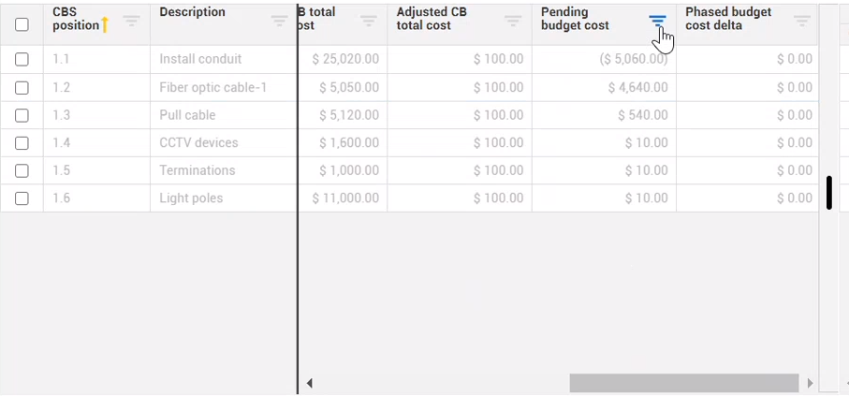Image resolution: width=849 pixels, height=396 pixels.
Task: Open filter for CBS position column
Action: [x=132, y=21]
